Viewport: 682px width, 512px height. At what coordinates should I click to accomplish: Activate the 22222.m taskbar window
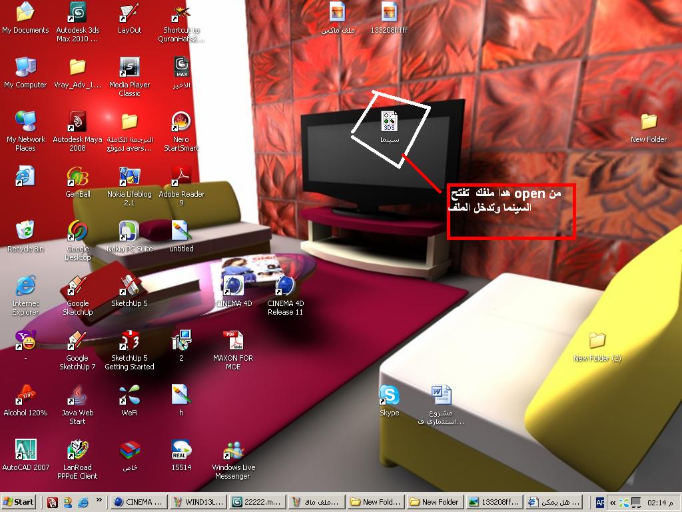coord(258,502)
